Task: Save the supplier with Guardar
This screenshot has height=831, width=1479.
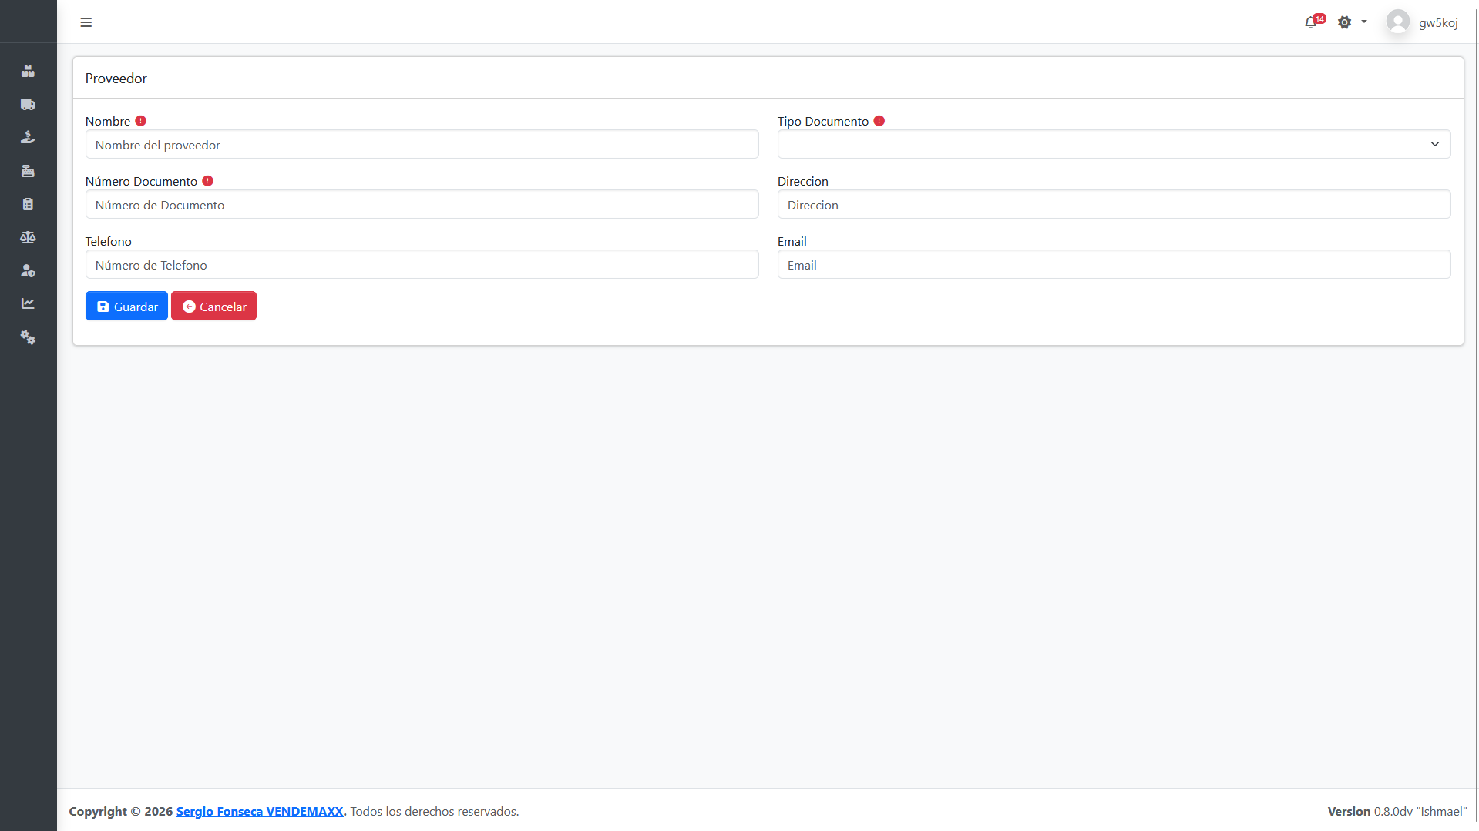Action: coord(126,306)
